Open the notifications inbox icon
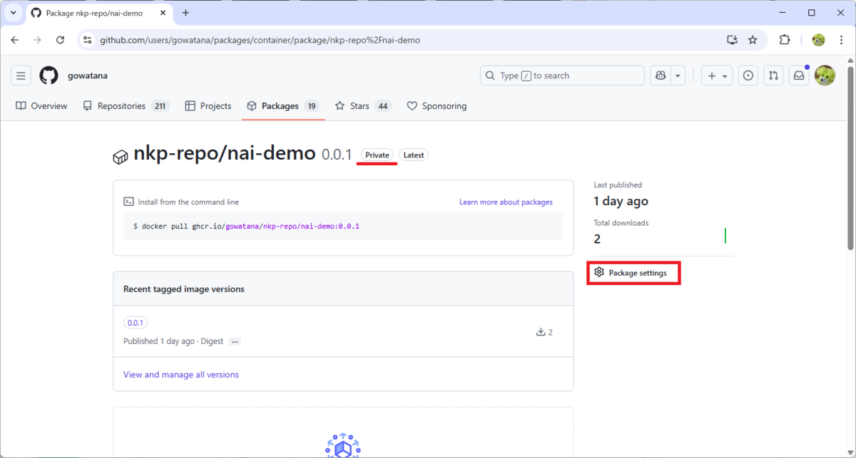The height and width of the screenshot is (458, 856). click(x=800, y=76)
